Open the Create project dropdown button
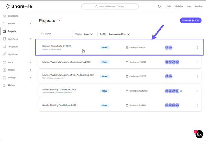This screenshot has width=206, height=141. tap(191, 20)
